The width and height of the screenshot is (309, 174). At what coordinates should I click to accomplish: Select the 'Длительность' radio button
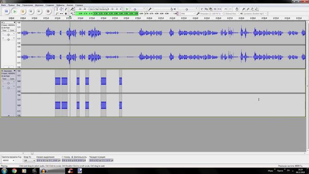click(72, 157)
